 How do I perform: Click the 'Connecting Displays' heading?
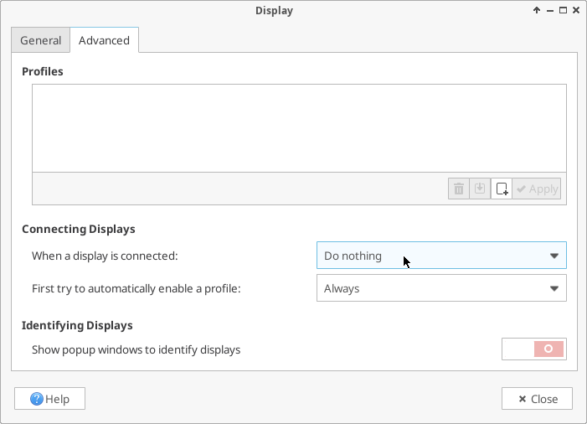point(78,229)
